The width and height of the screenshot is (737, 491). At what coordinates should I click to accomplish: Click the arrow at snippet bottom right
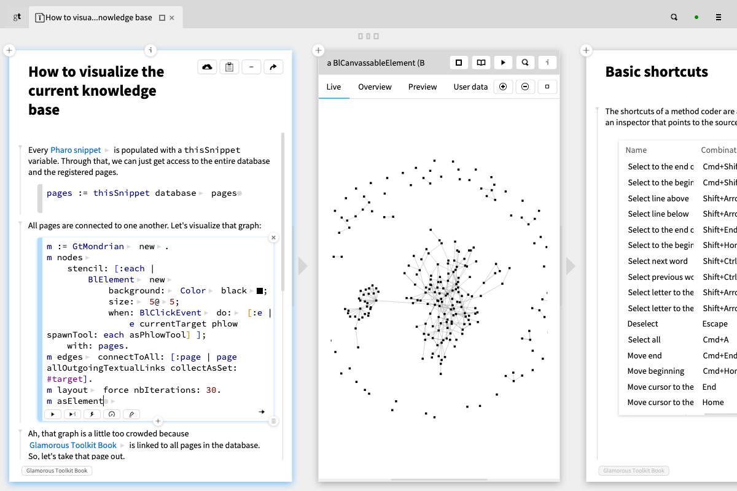[x=262, y=412]
